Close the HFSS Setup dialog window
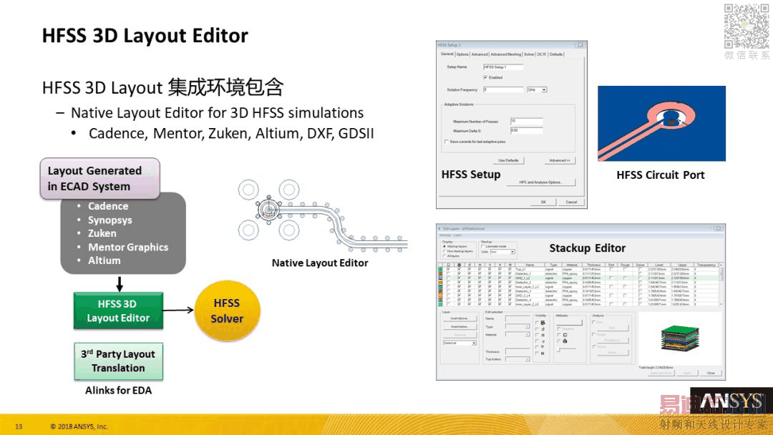The height and width of the screenshot is (435, 773). (580, 45)
